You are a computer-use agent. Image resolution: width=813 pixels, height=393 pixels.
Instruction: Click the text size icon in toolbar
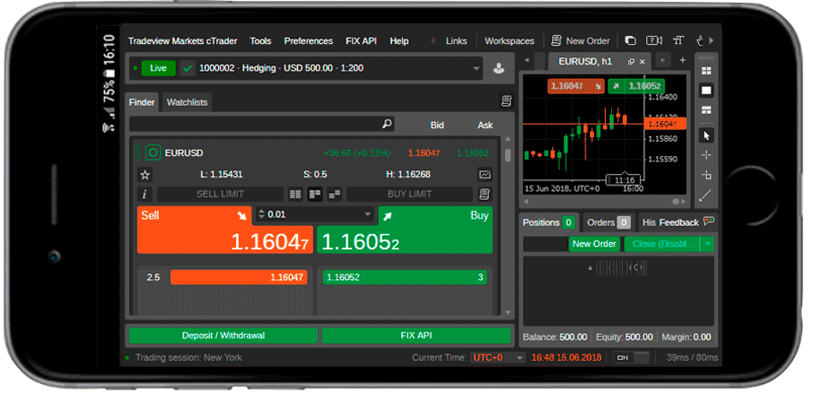pos(678,40)
